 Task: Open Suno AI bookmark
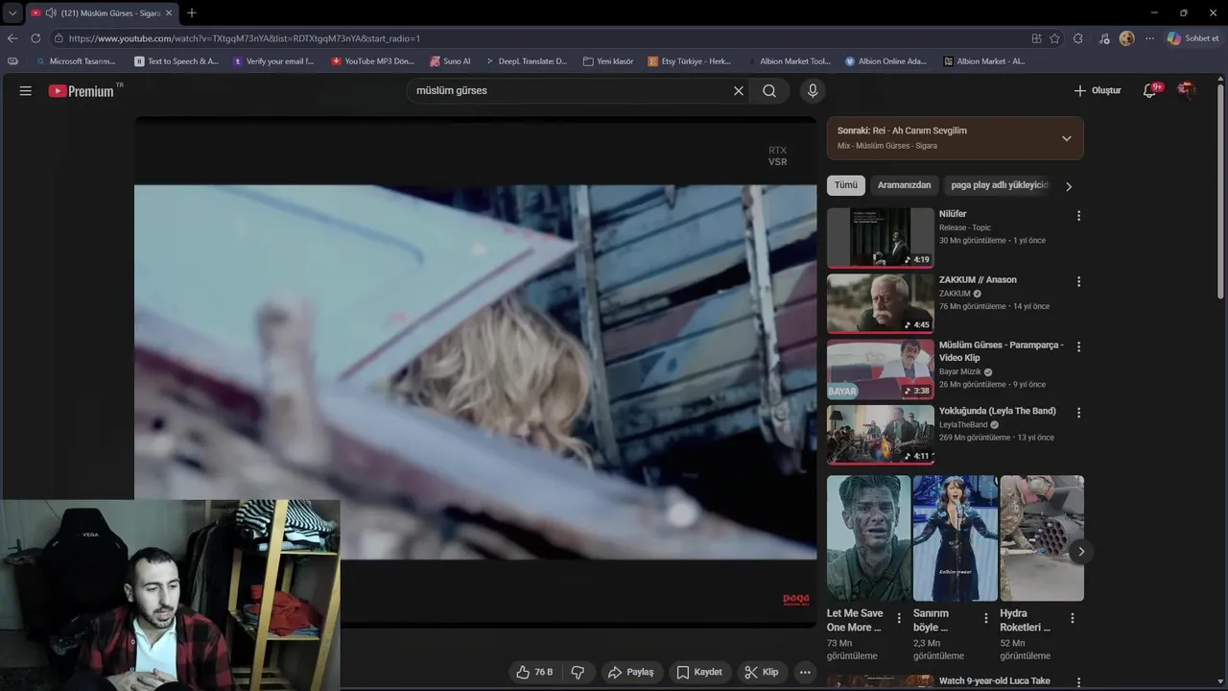(x=450, y=60)
